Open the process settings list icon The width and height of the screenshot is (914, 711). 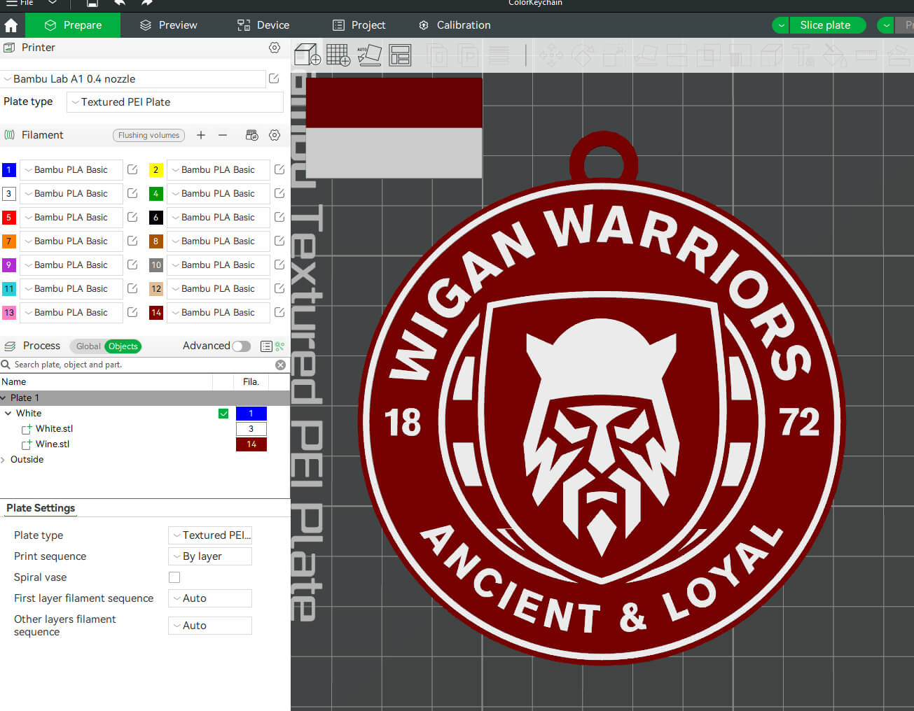click(x=266, y=346)
